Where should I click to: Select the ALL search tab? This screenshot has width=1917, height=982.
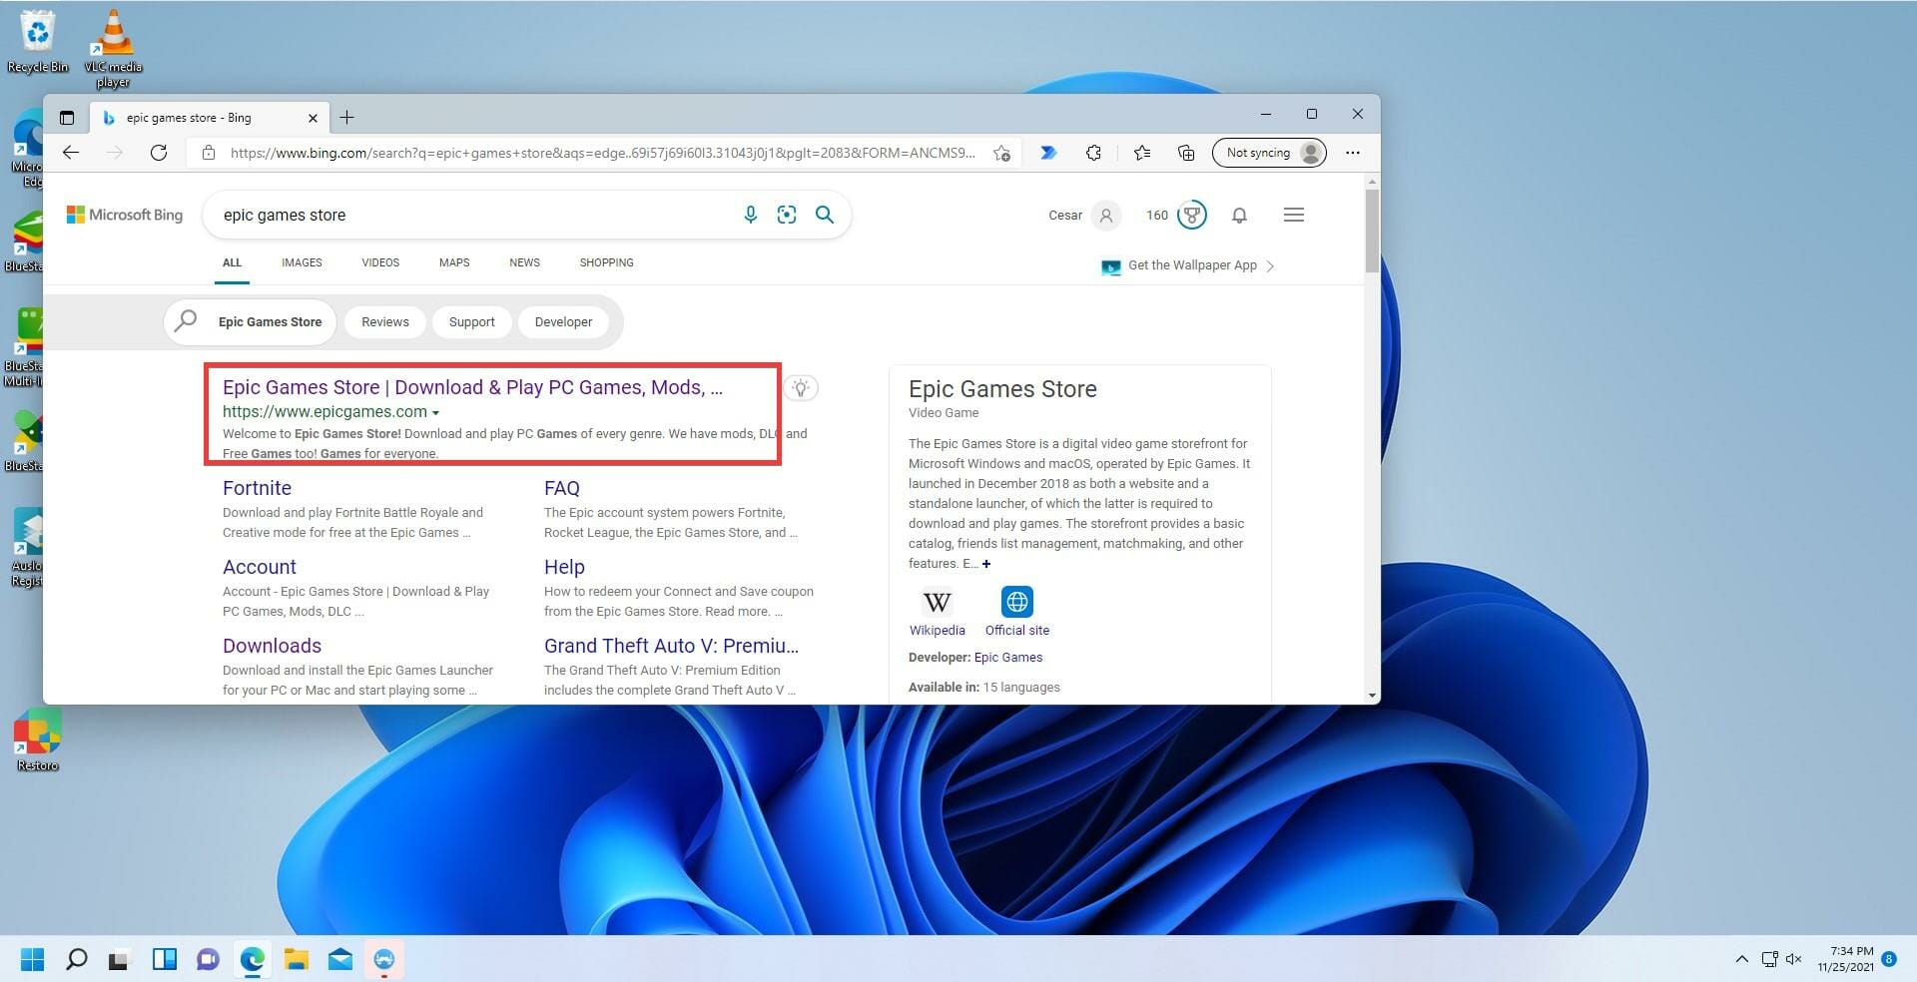[x=232, y=262]
